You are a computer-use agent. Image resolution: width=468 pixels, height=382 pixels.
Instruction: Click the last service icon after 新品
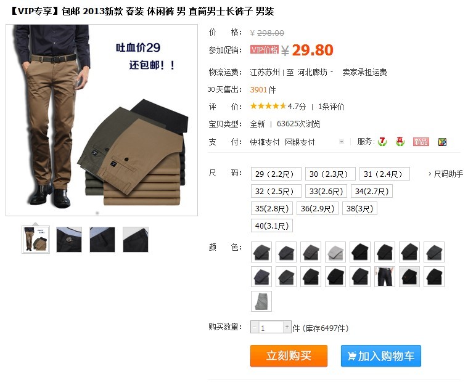click(442, 142)
